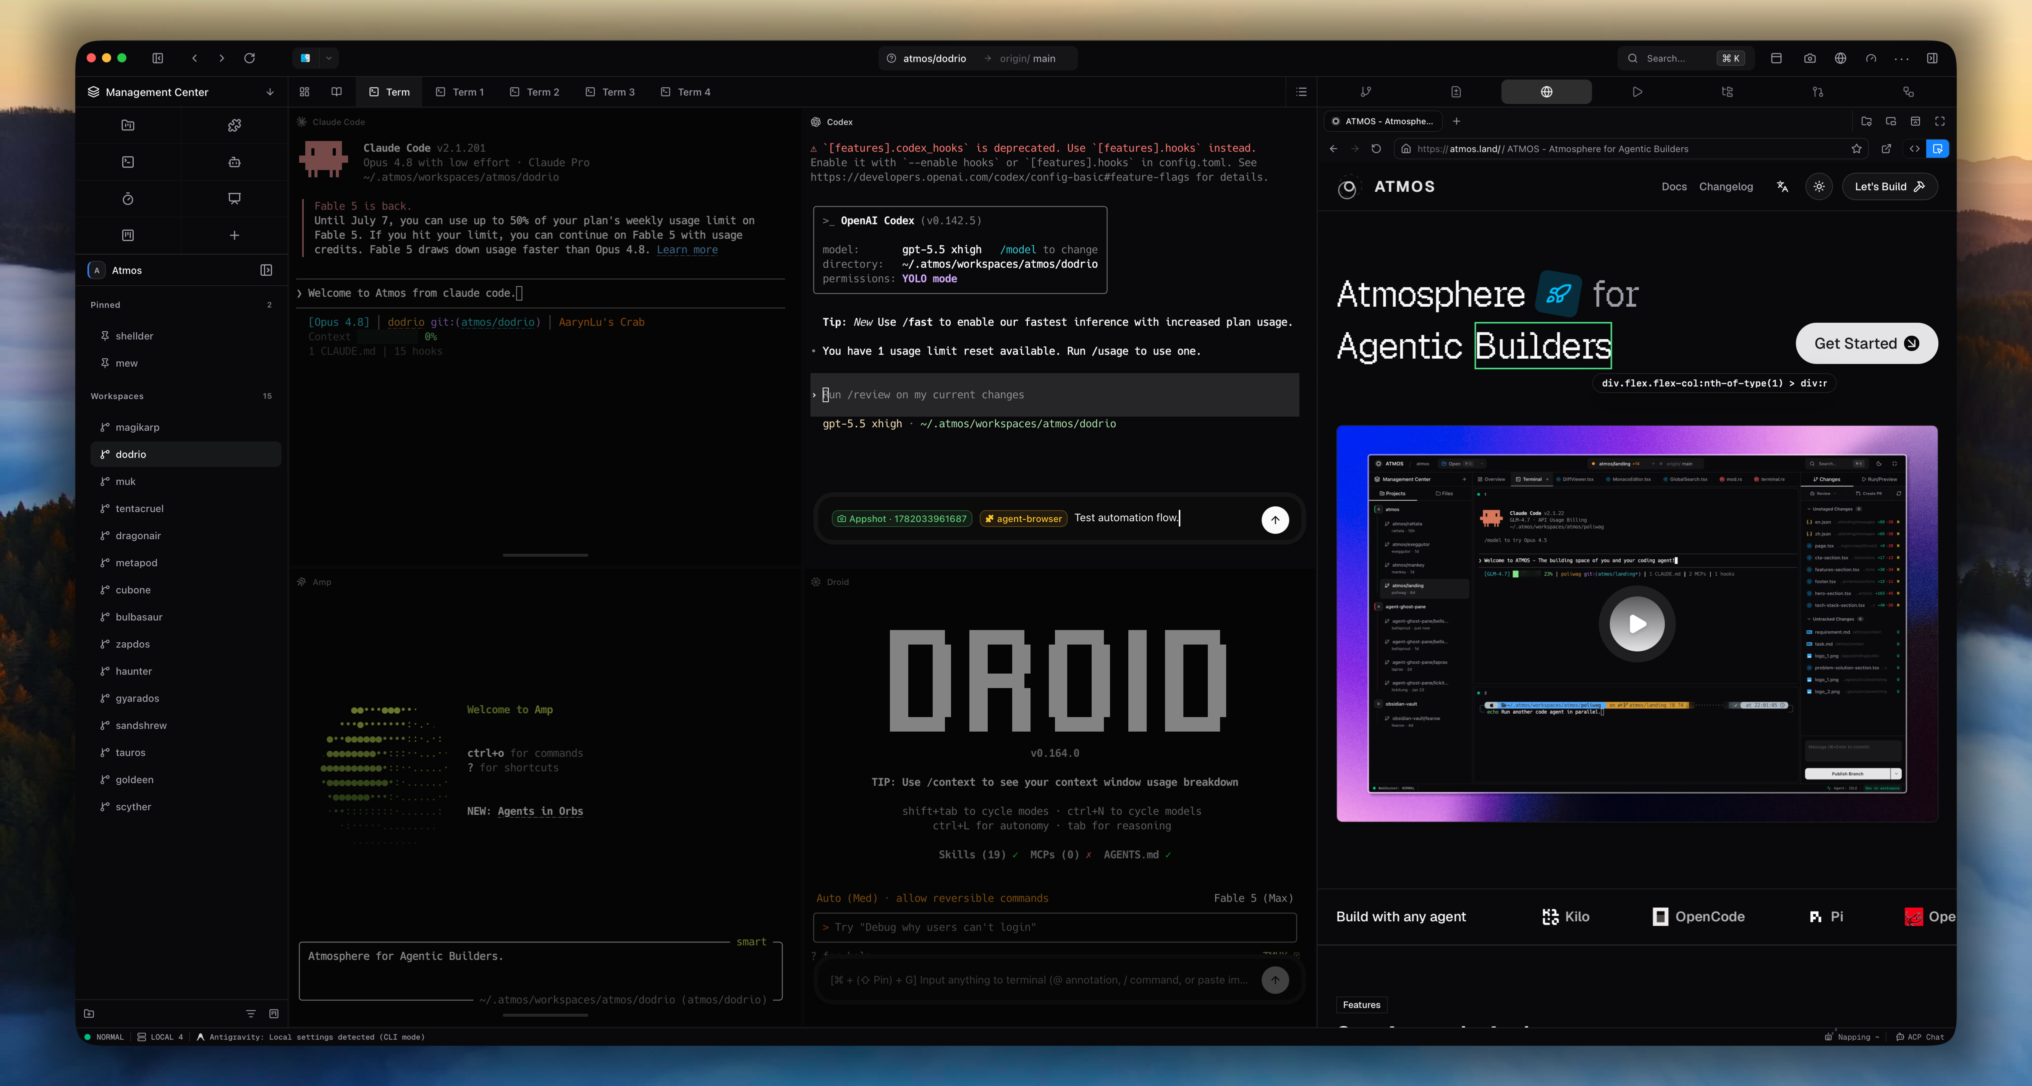Open the git branch tab in right panel

[x=1365, y=92]
